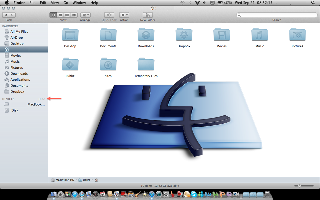Switch to column view
The width and height of the screenshot is (320, 200).
[x=67, y=15]
